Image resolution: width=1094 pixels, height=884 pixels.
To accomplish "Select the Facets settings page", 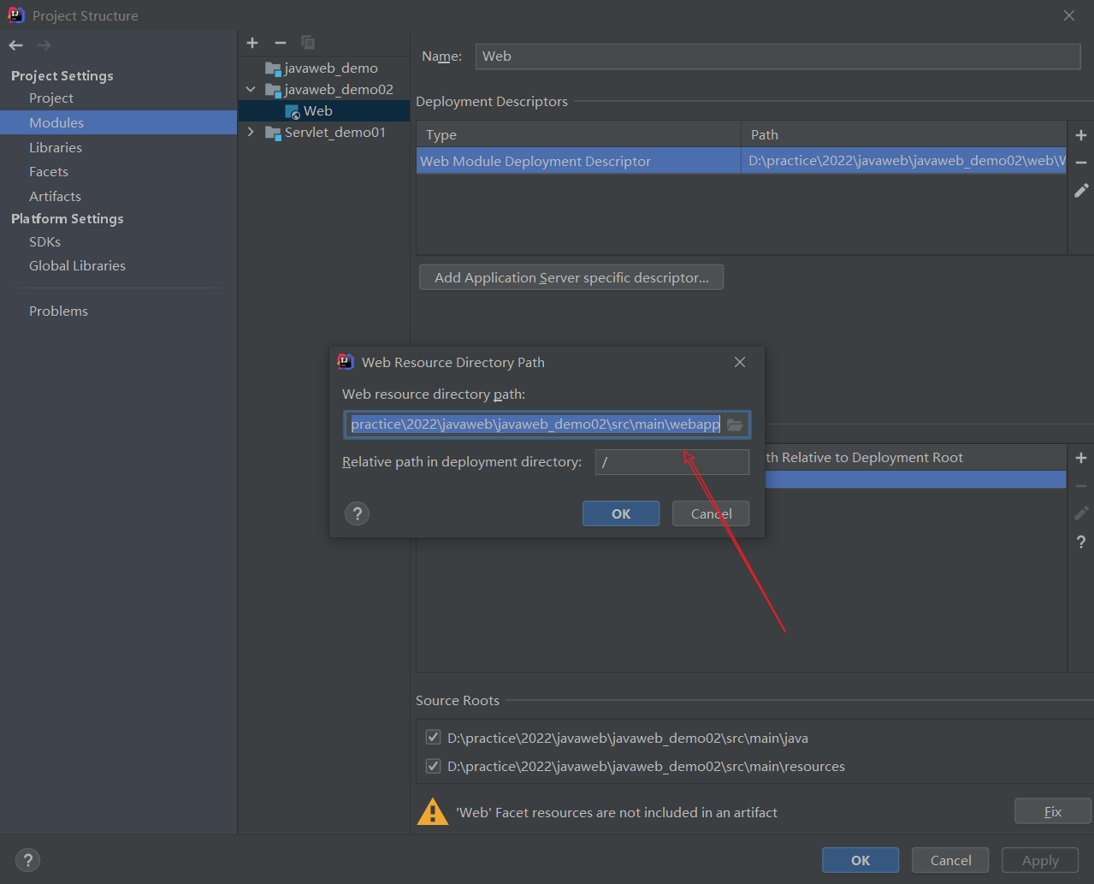I will coord(49,172).
